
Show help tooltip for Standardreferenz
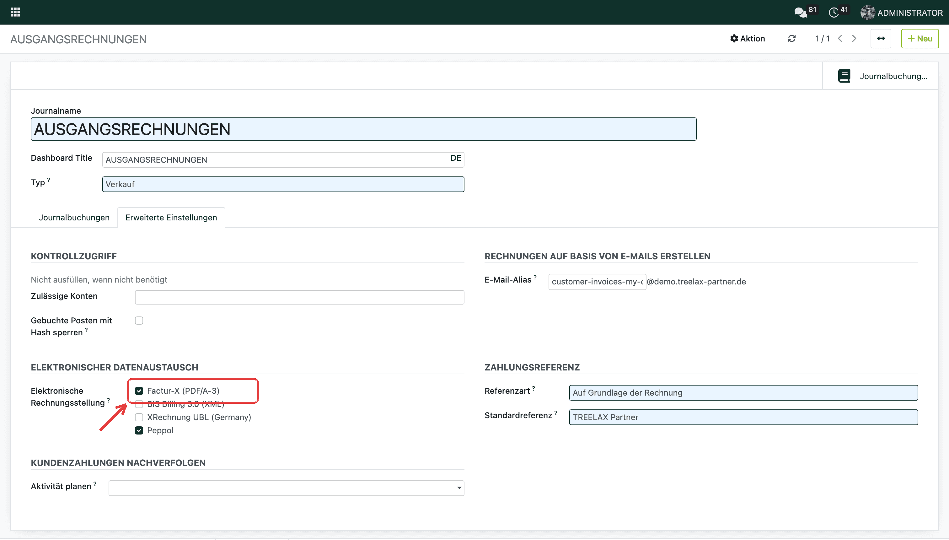coord(556,413)
